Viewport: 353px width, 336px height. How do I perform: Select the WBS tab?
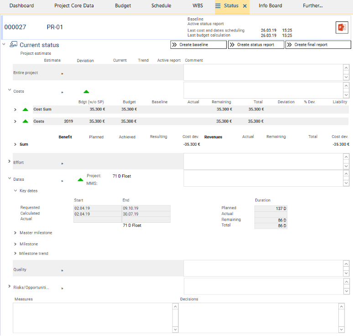(197, 5)
